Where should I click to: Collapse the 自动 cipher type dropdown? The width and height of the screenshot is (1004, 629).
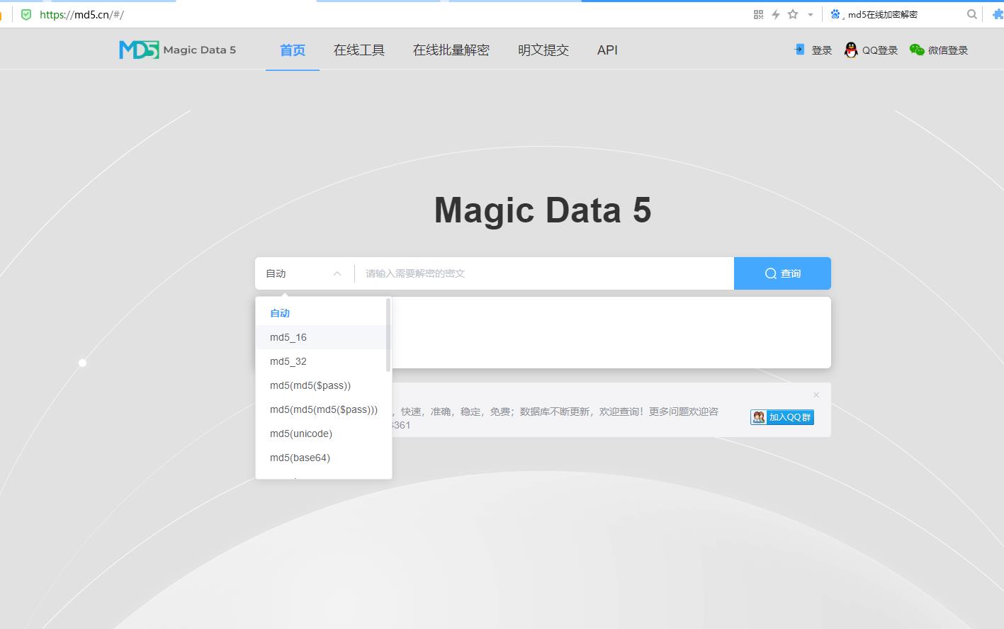(337, 273)
